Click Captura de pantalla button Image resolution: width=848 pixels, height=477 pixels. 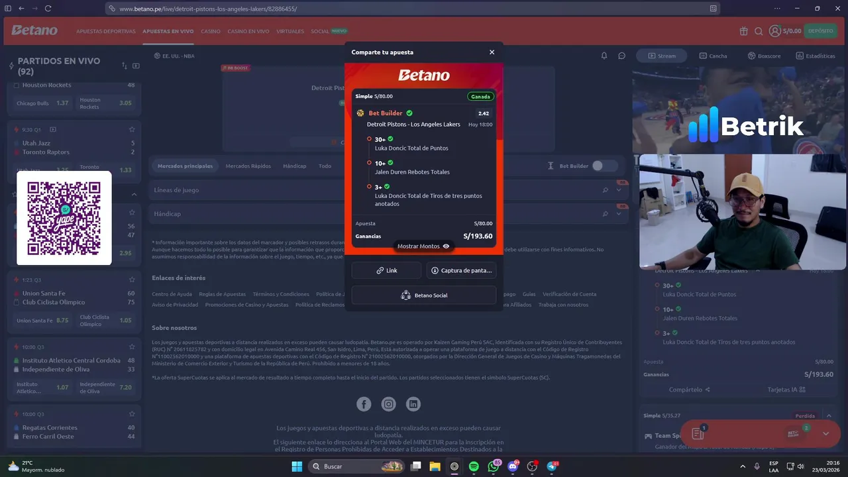click(x=461, y=270)
